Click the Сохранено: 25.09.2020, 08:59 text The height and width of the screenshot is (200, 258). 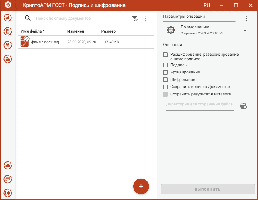click(202, 33)
